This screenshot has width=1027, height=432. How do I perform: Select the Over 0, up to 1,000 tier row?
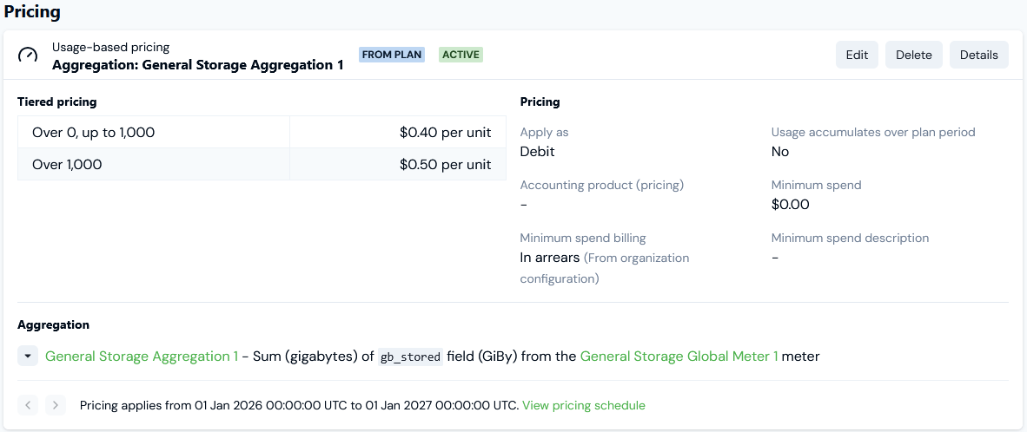tap(262, 133)
